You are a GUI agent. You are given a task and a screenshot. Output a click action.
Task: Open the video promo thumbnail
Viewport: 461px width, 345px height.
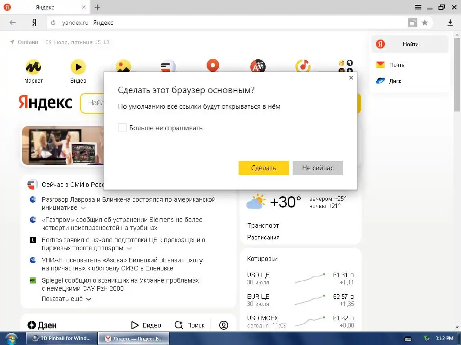tap(63, 146)
